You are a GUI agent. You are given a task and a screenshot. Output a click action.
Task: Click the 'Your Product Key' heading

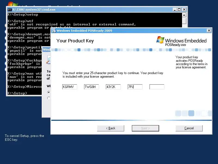coord(75,41)
